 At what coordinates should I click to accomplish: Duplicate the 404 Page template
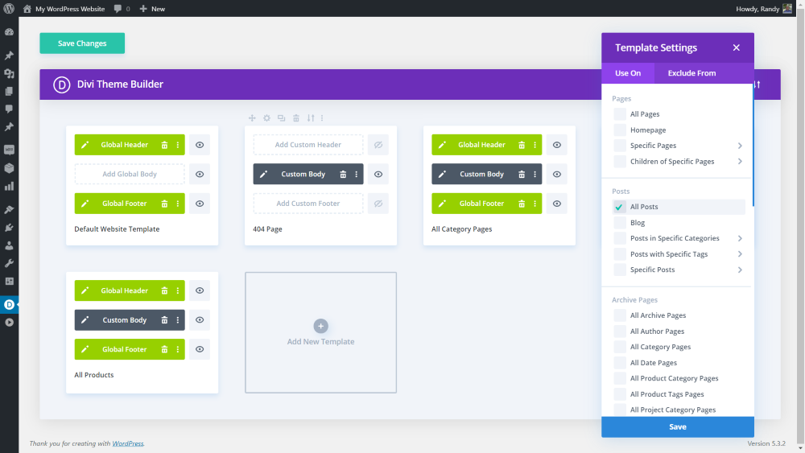tap(281, 118)
